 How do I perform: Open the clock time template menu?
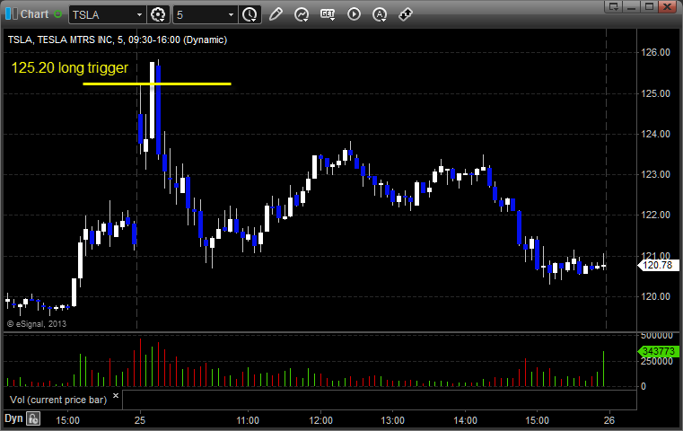pos(250,14)
